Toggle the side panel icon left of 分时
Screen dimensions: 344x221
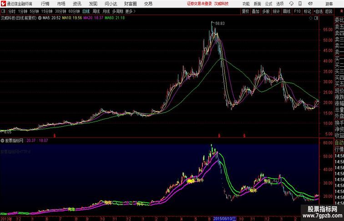click(3, 11)
